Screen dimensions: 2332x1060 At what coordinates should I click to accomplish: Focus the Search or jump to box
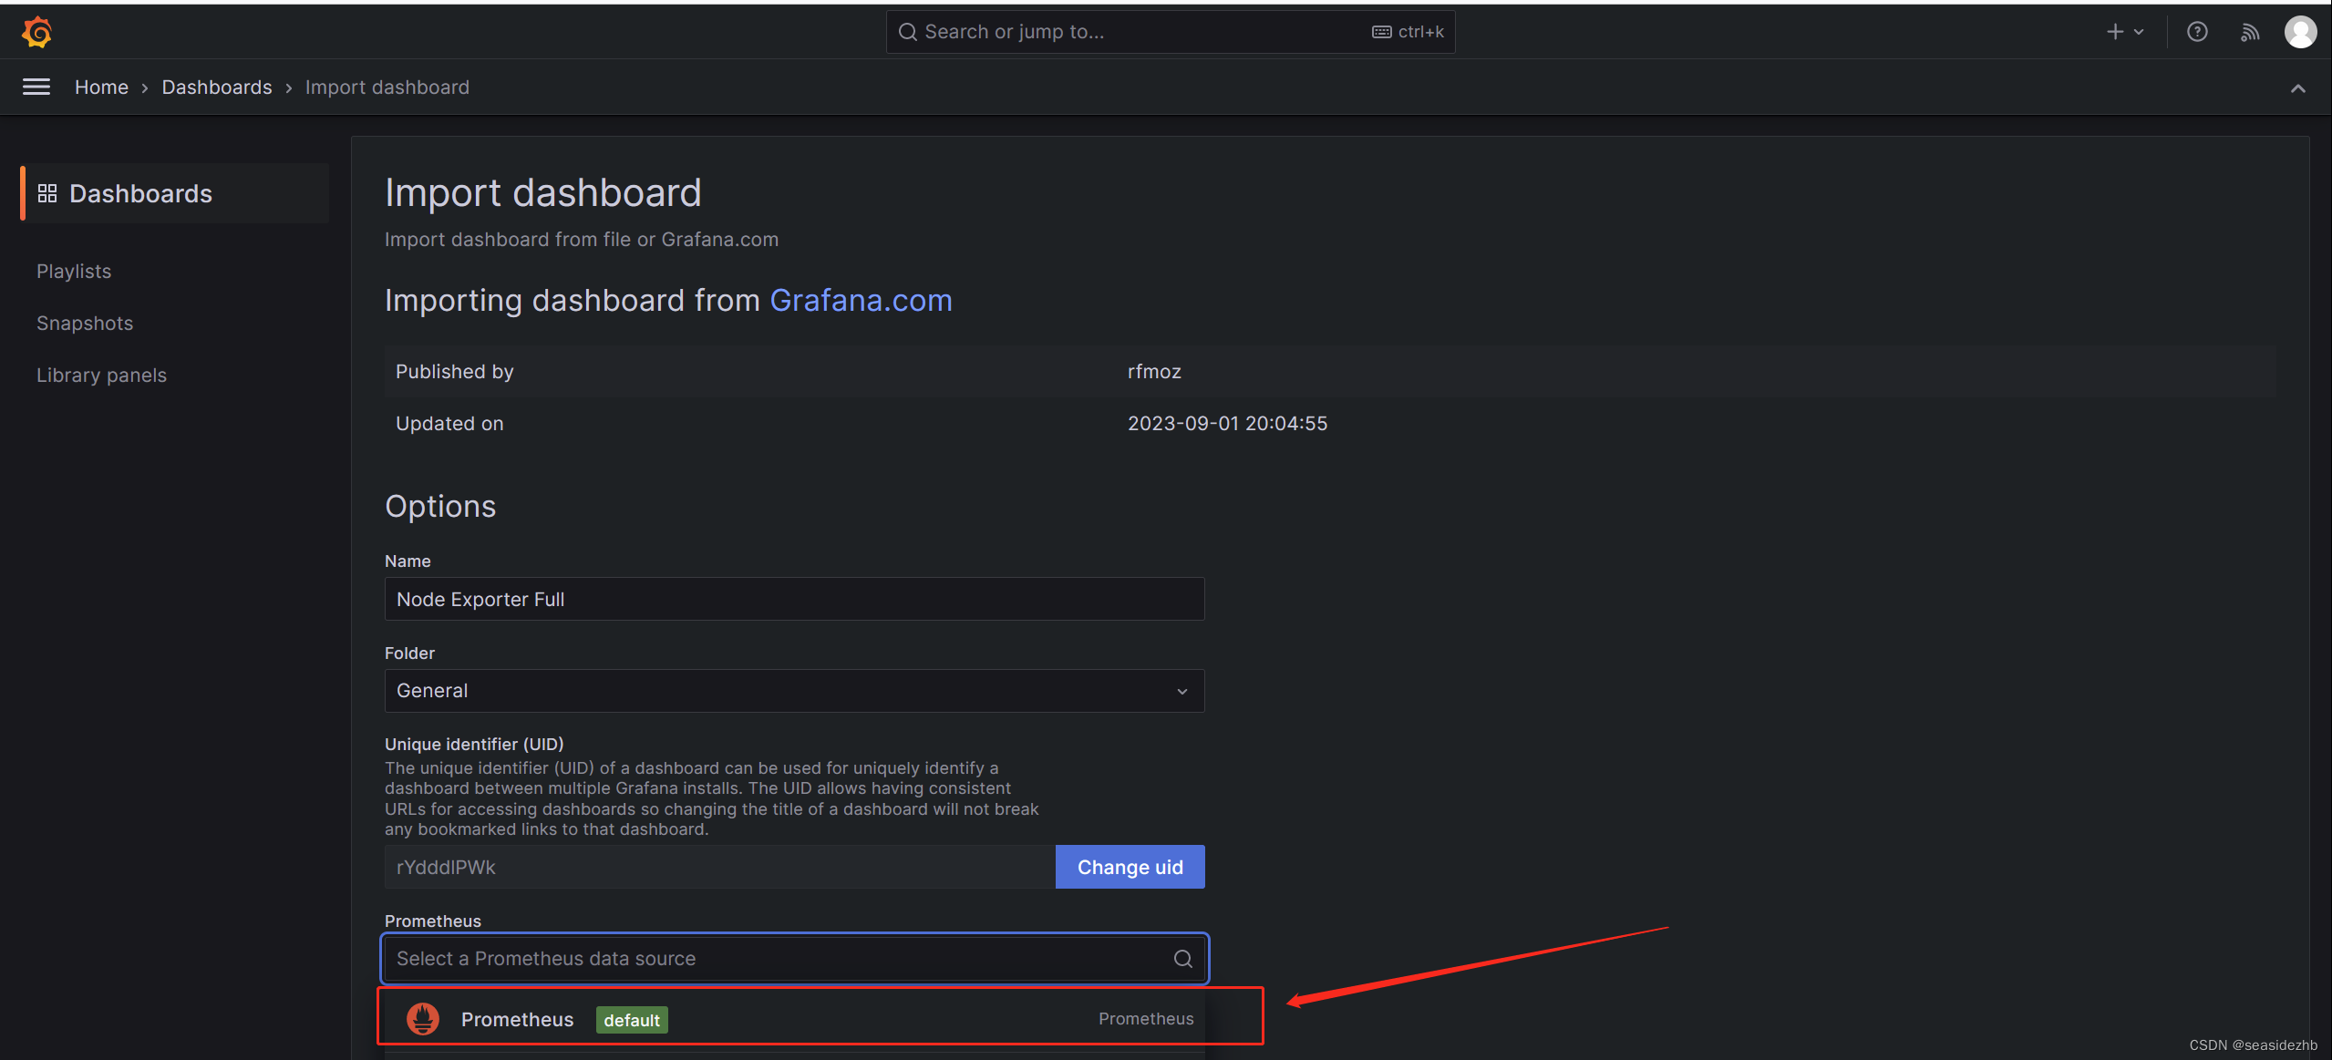click(1171, 32)
